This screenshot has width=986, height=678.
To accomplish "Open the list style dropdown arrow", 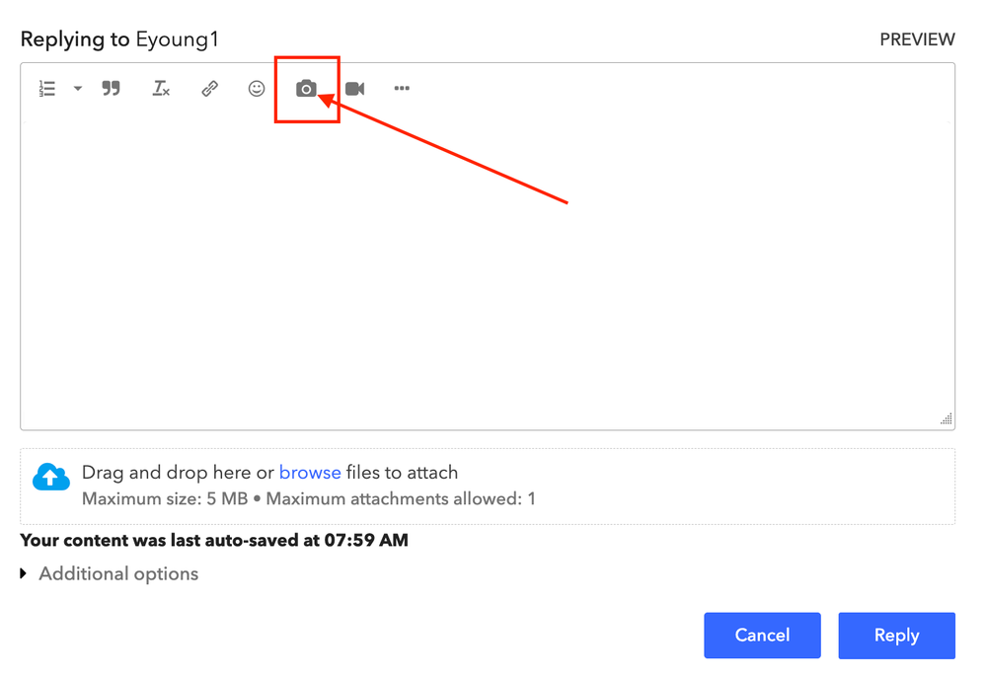I will click(78, 89).
